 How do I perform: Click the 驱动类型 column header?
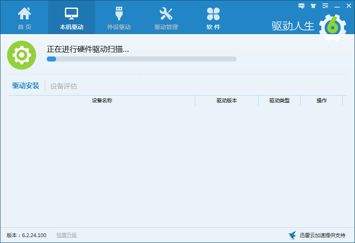click(x=279, y=101)
